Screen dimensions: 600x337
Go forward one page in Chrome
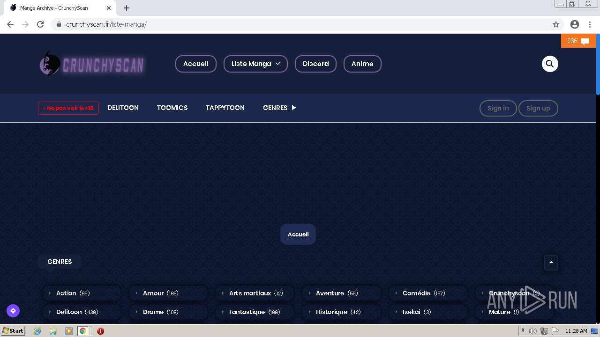(x=25, y=24)
